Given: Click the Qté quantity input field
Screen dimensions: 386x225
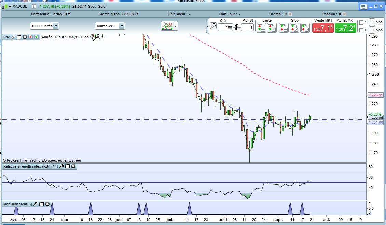Looking at the screenshot, I should 225,27.
